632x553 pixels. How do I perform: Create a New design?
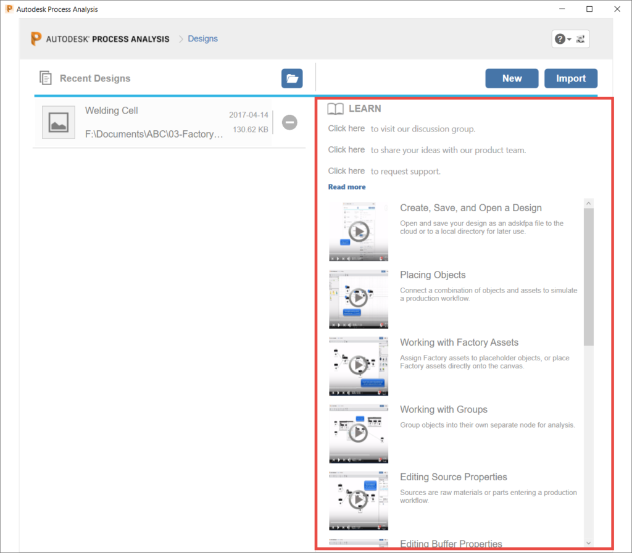[x=512, y=78]
